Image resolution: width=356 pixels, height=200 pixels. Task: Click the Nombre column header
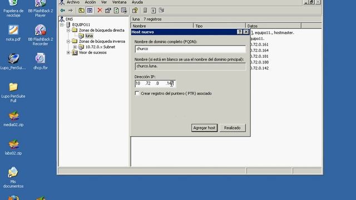coord(162,26)
